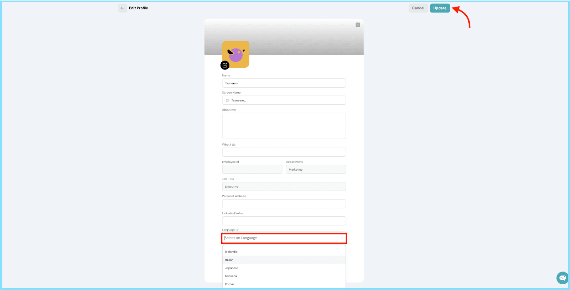
Task: Click the back arrow beside Edit Profile
Action: coord(123,8)
